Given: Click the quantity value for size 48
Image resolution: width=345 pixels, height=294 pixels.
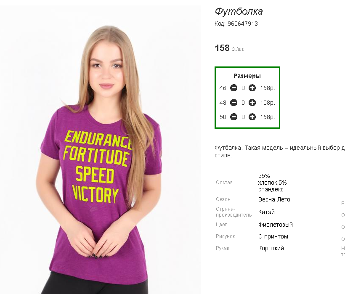Looking at the screenshot, I should pyautogui.click(x=243, y=103).
